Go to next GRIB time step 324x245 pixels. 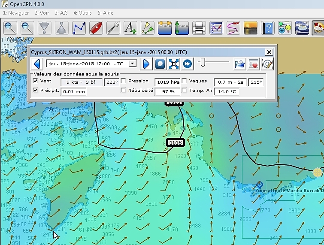click(x=146, y=64)
